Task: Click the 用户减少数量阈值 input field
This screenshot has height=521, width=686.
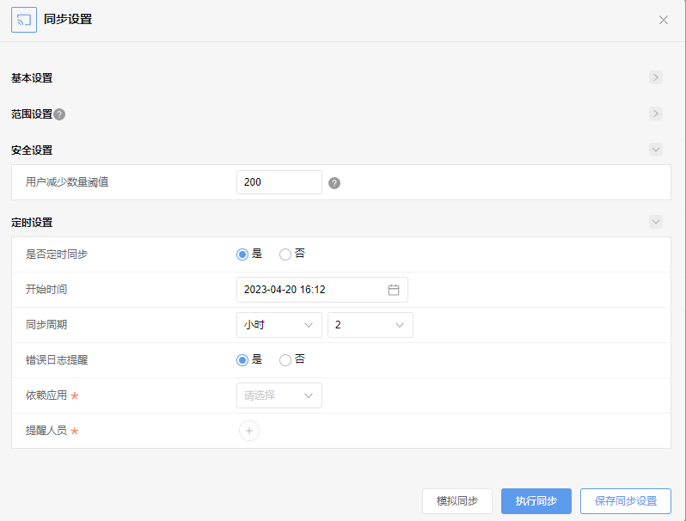Action: click(x=279, y=182)
